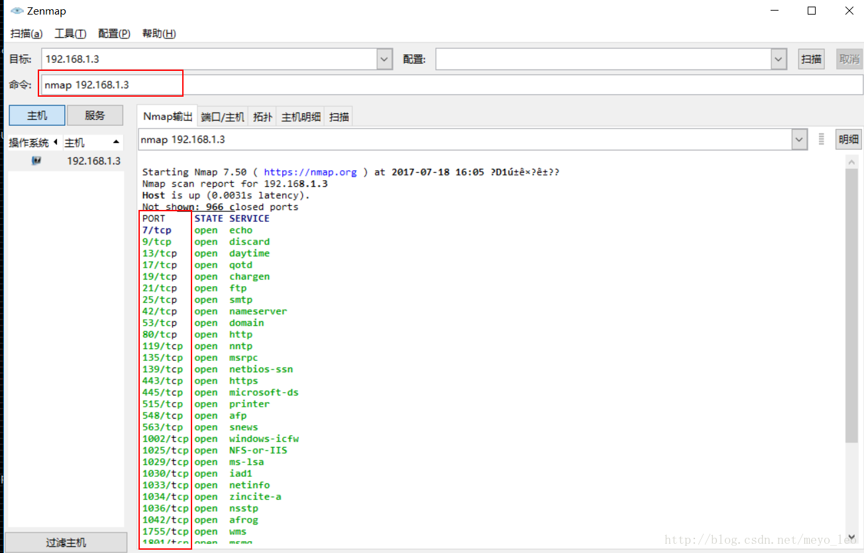The width and height of the screenshot is (864, 553).
Task: Click the 'microsoft-ds' service name
Action: (x=264, y=393)
